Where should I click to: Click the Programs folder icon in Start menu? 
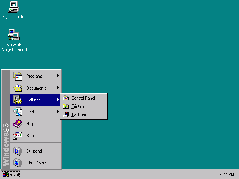[18, 76]
